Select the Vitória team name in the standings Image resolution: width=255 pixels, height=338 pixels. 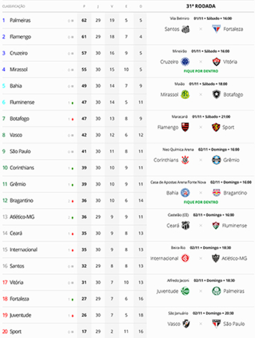pyautogui.click(x=19, y=283)
